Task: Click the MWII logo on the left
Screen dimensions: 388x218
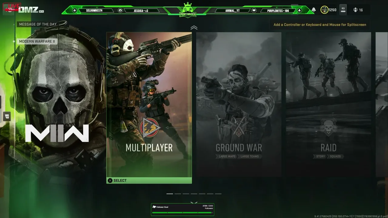Action: [x=57, y=133]
